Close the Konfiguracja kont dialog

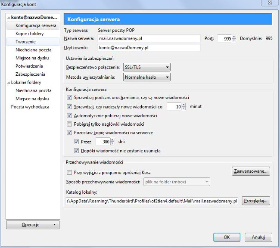point(270,3)
